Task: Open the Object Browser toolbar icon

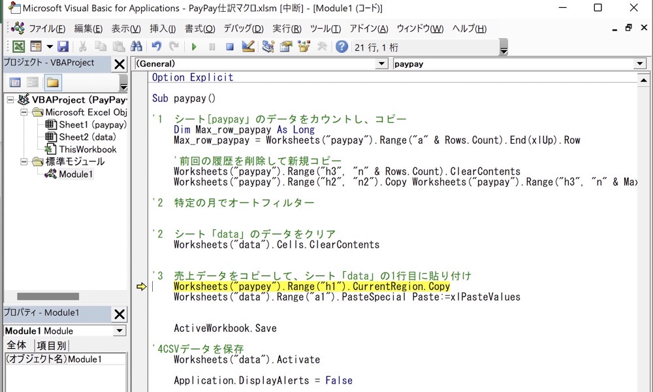Action: [x=304, y=46]
